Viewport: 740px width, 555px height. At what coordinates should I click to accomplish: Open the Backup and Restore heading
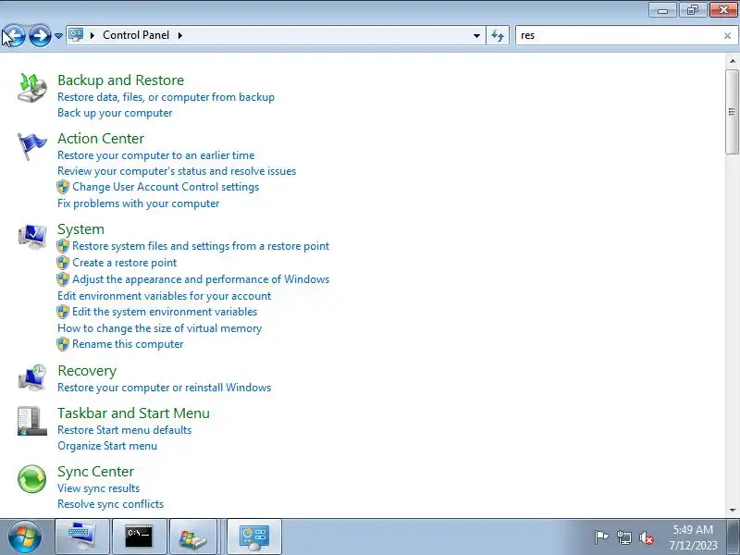[121, 80]
